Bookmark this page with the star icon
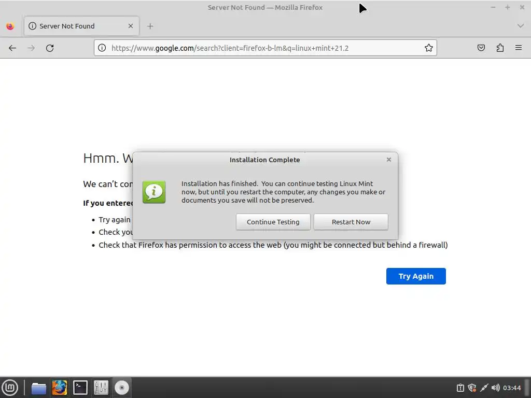 [x=429, y=48]
